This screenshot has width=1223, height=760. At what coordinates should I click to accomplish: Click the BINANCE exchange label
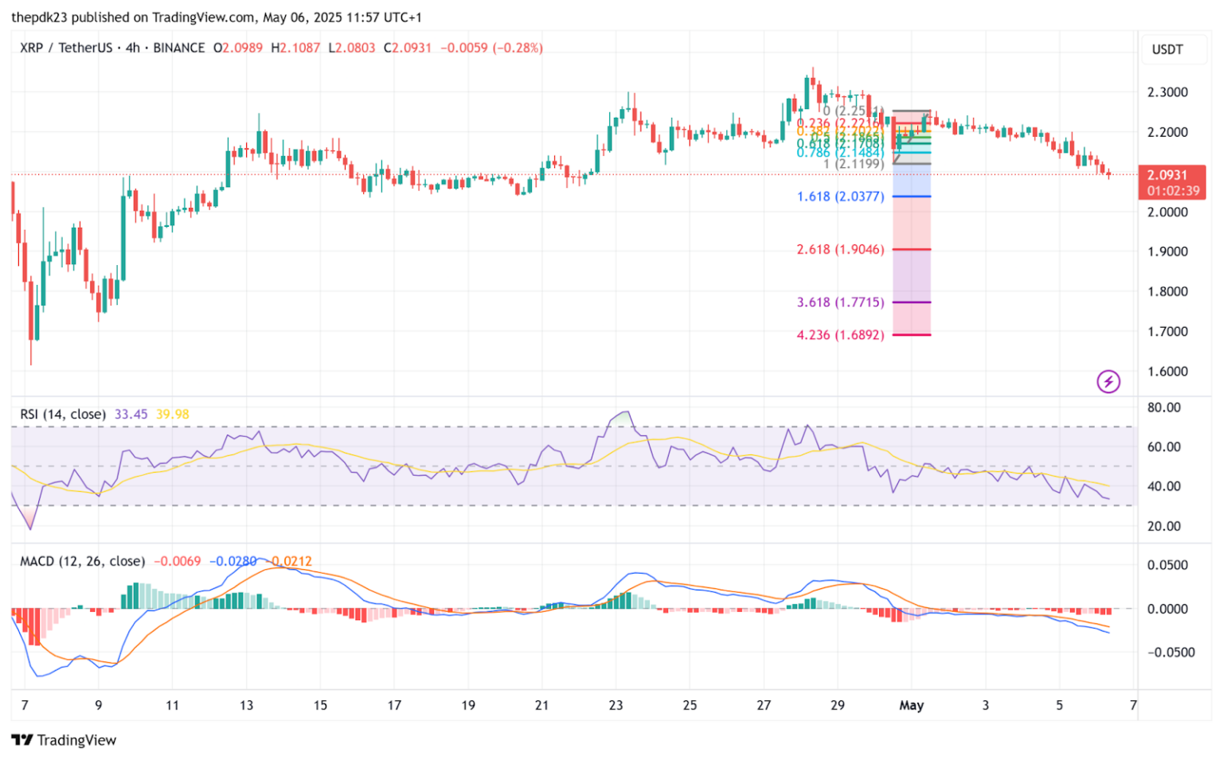[x=178, y=48]
